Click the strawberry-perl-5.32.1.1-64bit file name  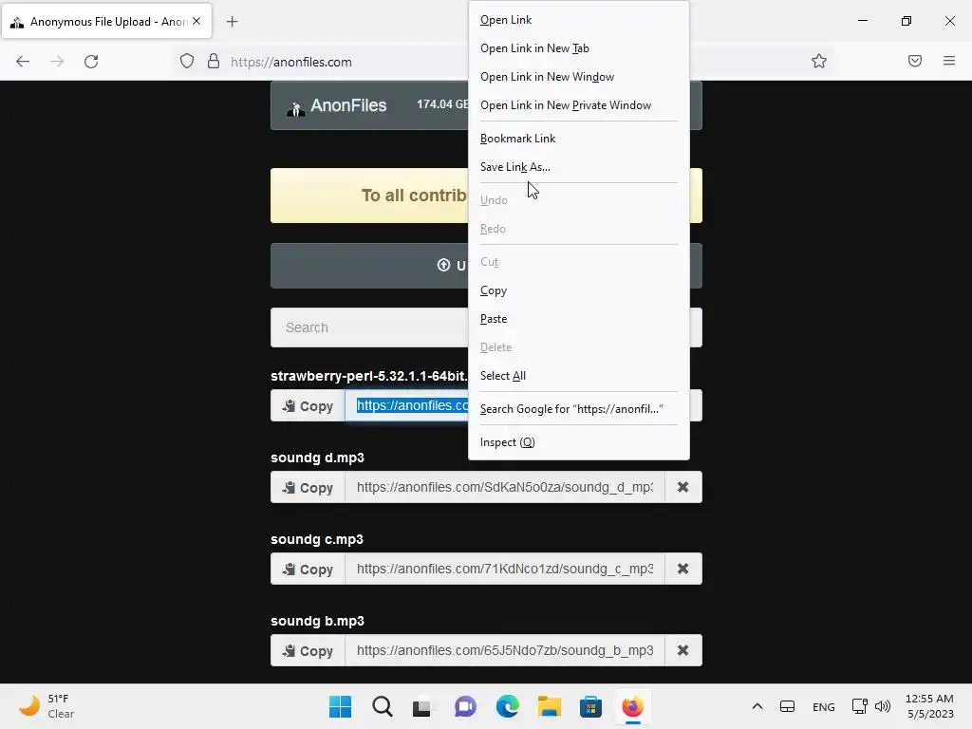[369, 376]
